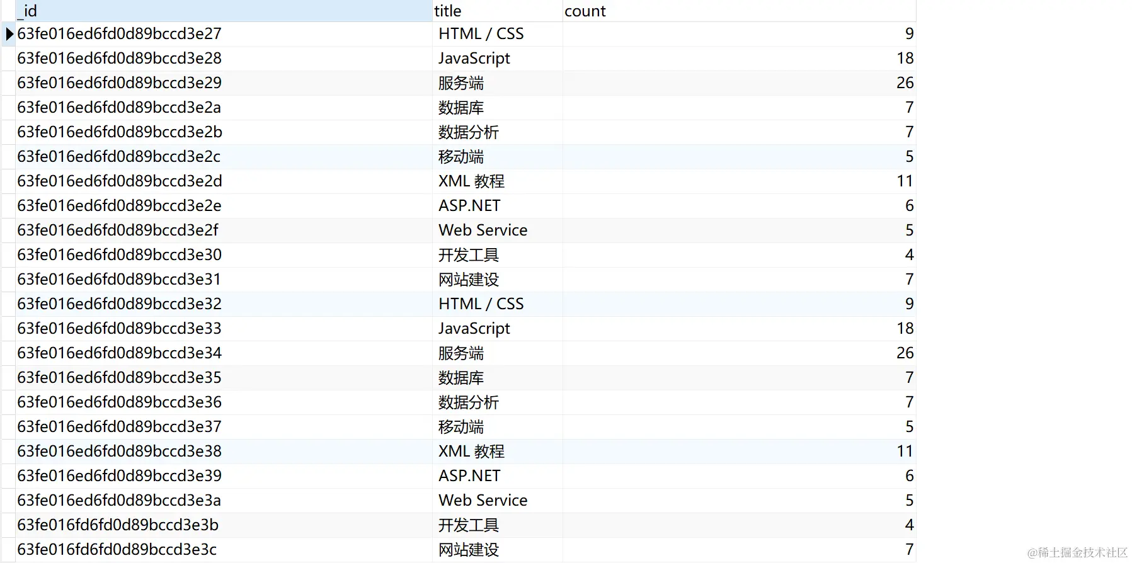Select cell 63fe016ed6fd0d89bccd3e3a

click(224, 501)
